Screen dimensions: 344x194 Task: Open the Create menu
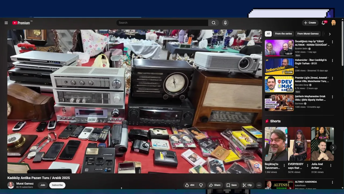(x=310, y=23)
